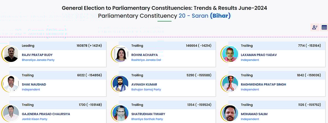This screenshot has width=328, height=123.
Task: Select the Janhit Kisan Party label
Action: [x=34, y=119]
